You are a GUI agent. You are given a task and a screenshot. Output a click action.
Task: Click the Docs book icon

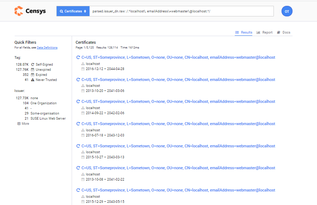point(279,32)
